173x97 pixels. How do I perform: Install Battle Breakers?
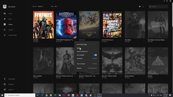pos(127,78)
